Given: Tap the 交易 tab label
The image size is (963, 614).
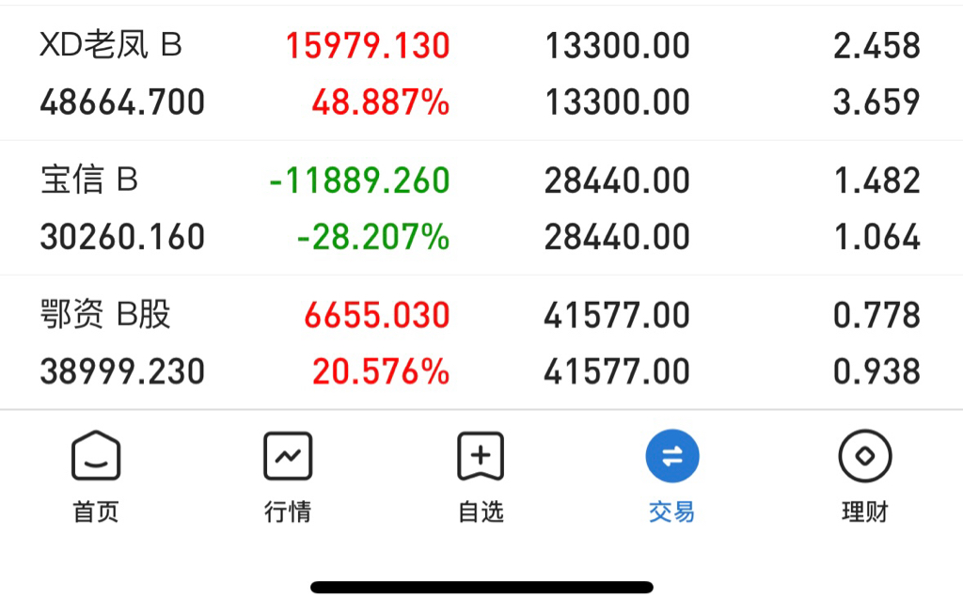Looking at the screenshot, I should (x=672, y=512).
